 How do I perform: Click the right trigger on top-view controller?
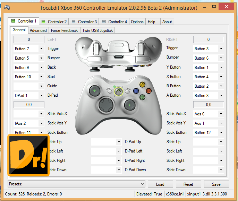[x=141, y=49]
